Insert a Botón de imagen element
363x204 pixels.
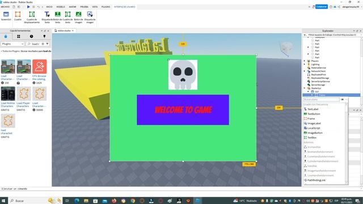coord(78,17)
